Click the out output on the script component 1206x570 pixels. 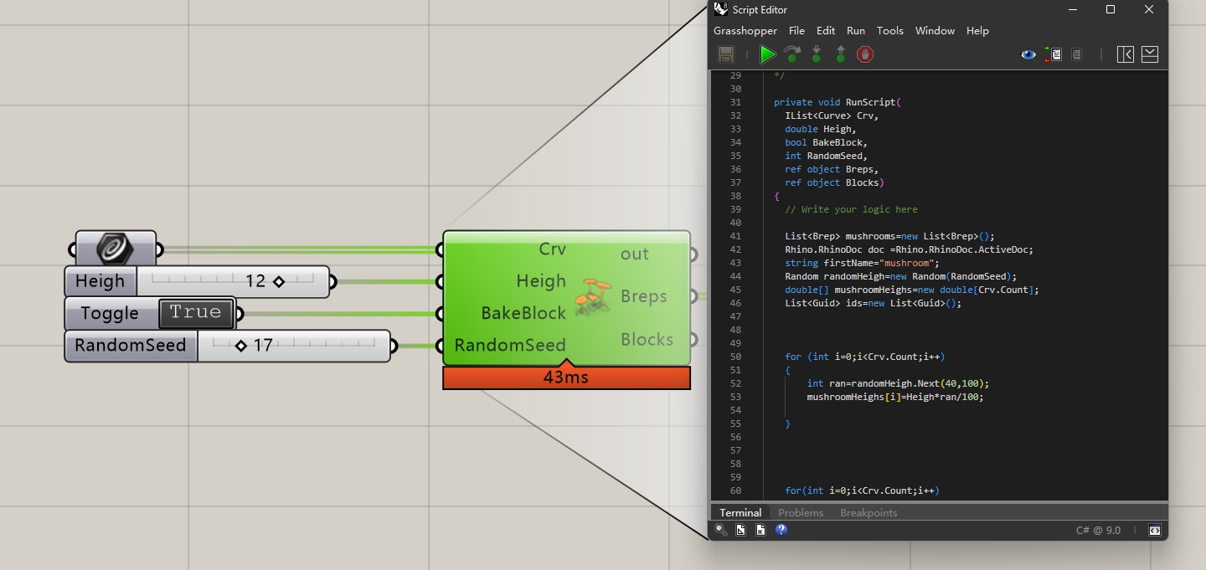point(635,254)
